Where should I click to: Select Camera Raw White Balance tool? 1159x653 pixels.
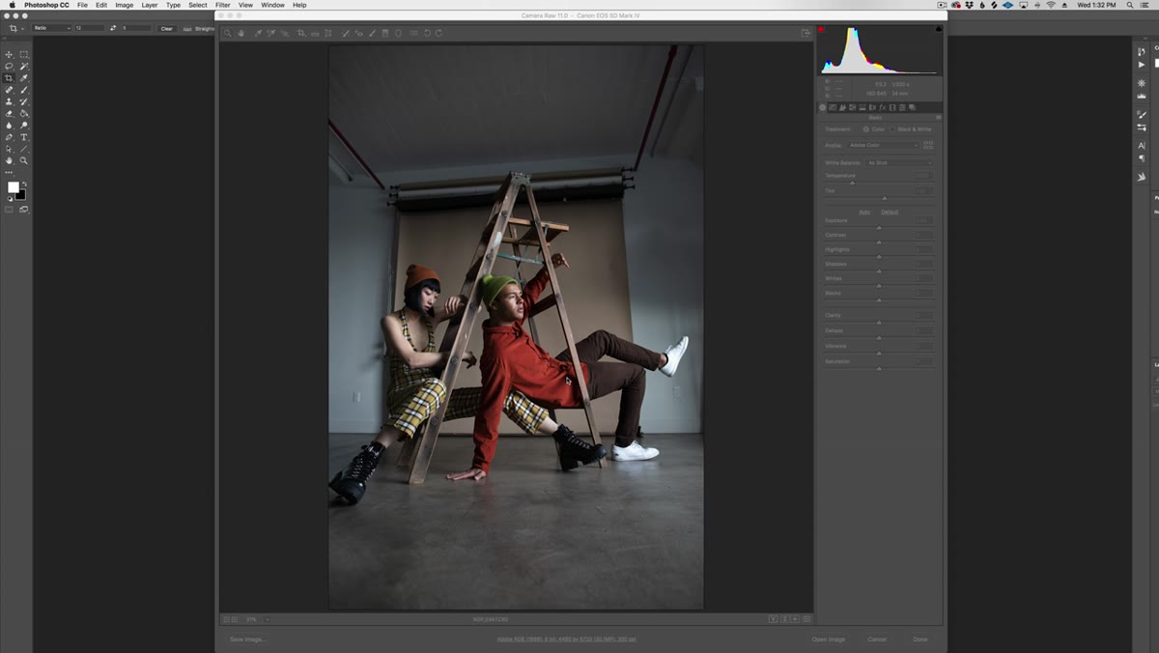(x=258, y=33)
